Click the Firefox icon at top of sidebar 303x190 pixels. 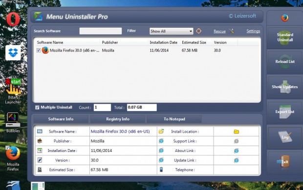click(284, 18)
